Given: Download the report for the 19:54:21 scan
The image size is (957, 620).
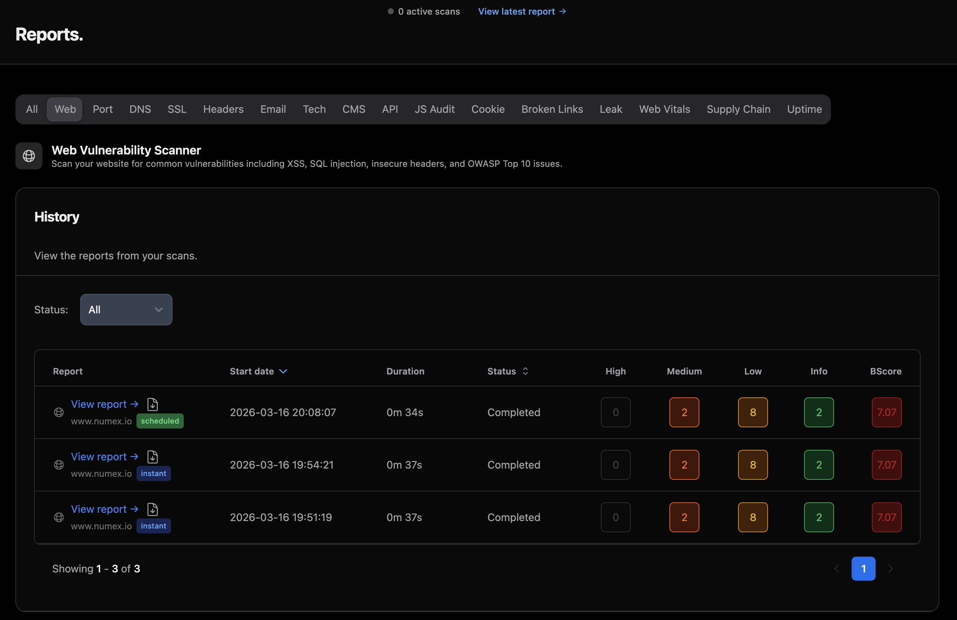Looking at the screenshot, I should point(153,457).
